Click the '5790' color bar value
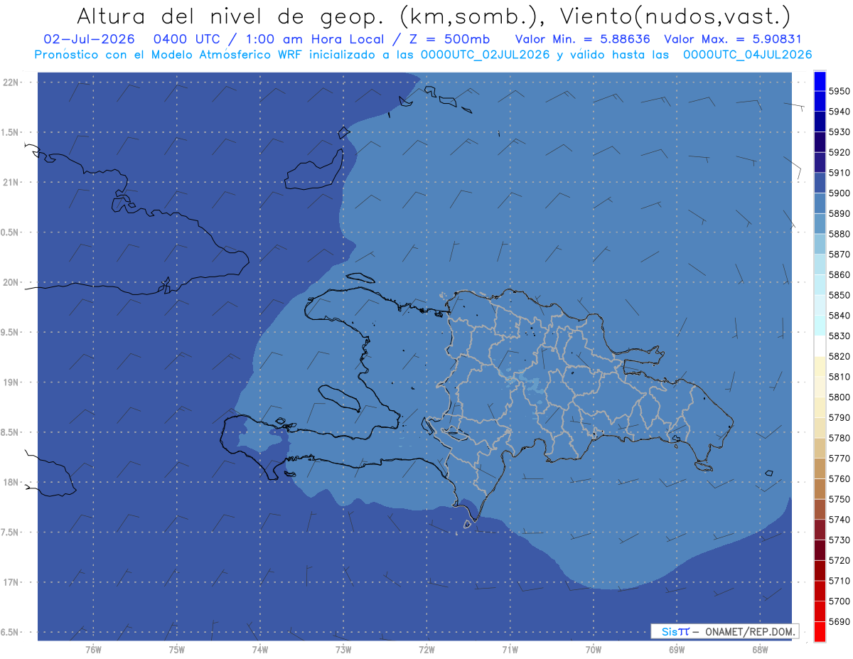The height and width of the screenshot is (659, 853). 839,417
